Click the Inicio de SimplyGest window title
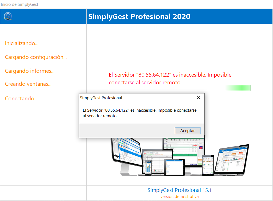 (19, 4)
